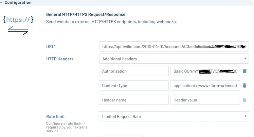Click the Configuration section title
The image size is (254, 137).
pyautogui.click(x=18, y=2)
